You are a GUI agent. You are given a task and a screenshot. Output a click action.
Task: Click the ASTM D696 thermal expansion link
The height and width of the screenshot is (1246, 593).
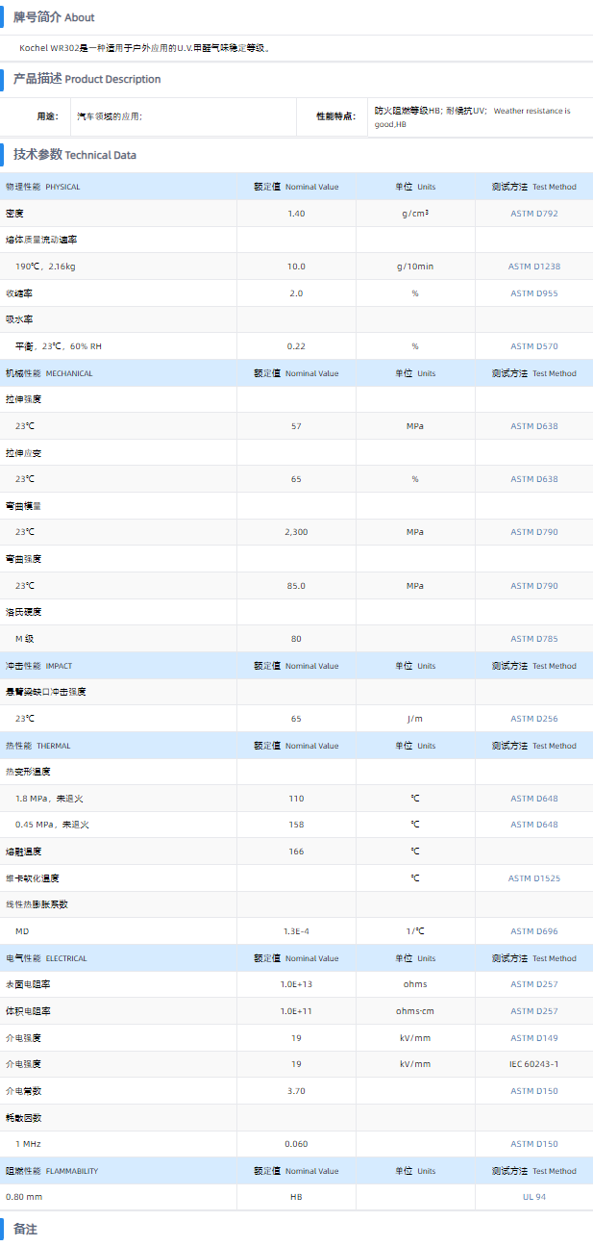533,931
